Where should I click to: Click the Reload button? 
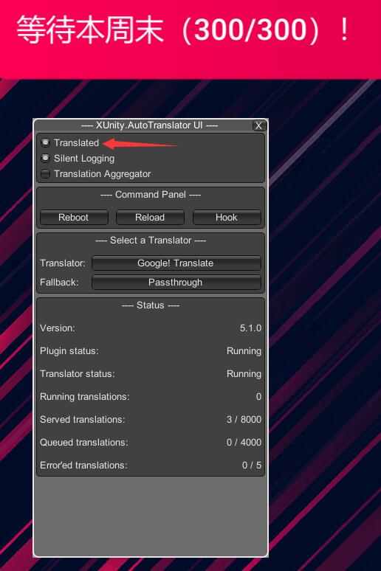(150, 218)
